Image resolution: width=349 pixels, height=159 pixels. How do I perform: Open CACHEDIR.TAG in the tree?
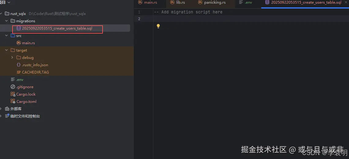[x=36, y=72]
